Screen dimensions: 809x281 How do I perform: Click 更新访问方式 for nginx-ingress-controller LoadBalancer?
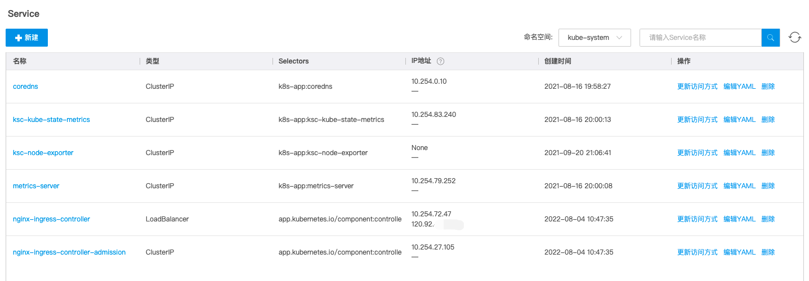(x=697, y=219)
